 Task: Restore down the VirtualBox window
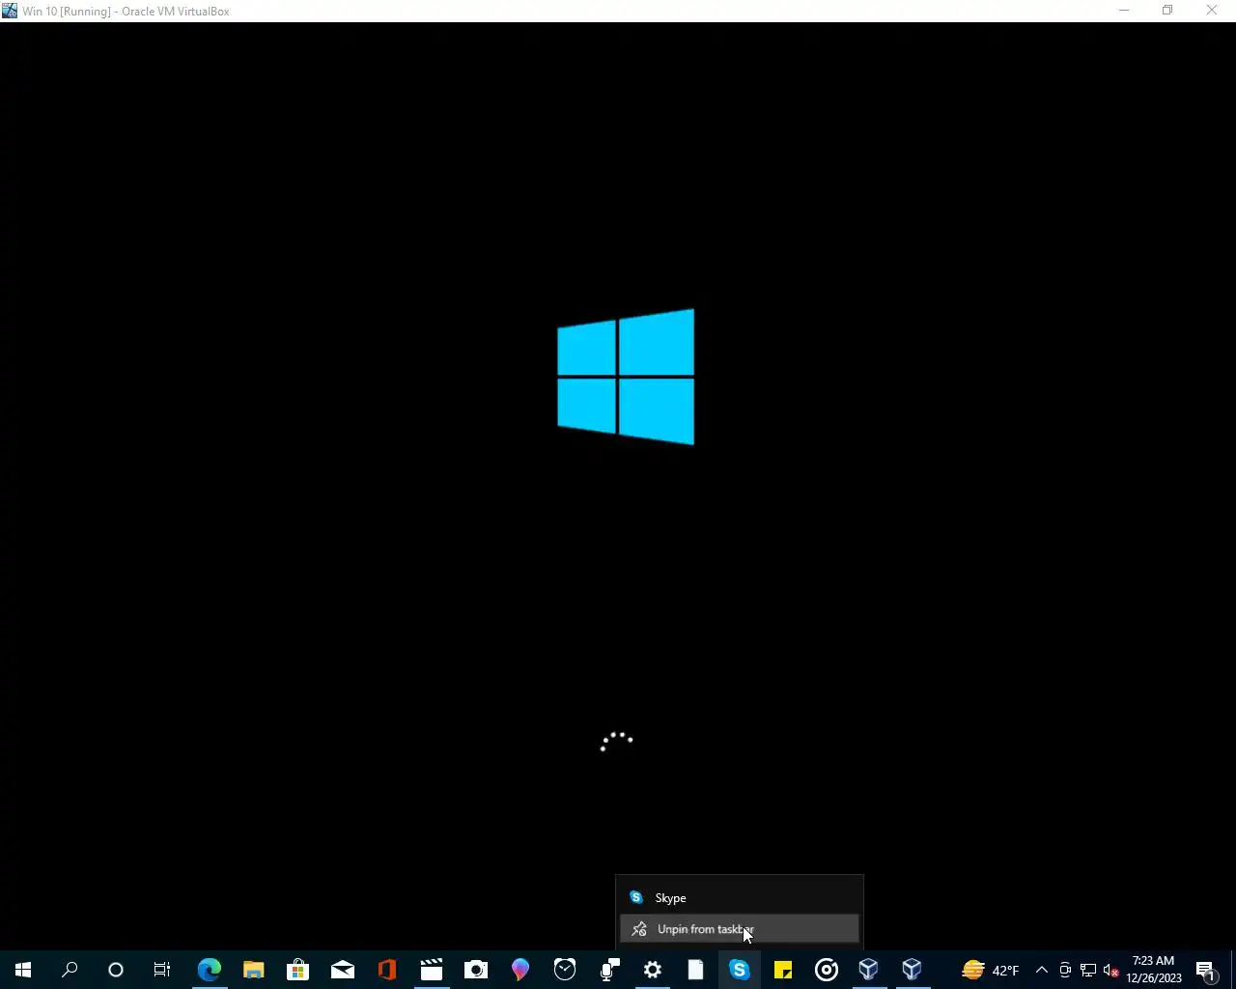click(1167, 11)
